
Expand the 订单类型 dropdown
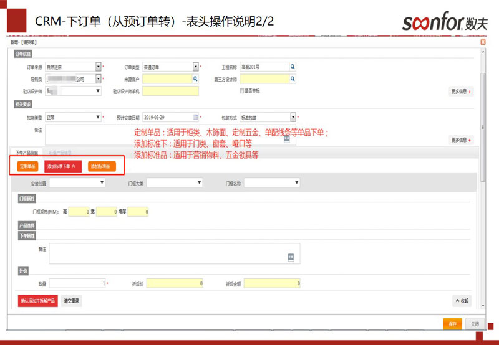[x=195, y=67]
